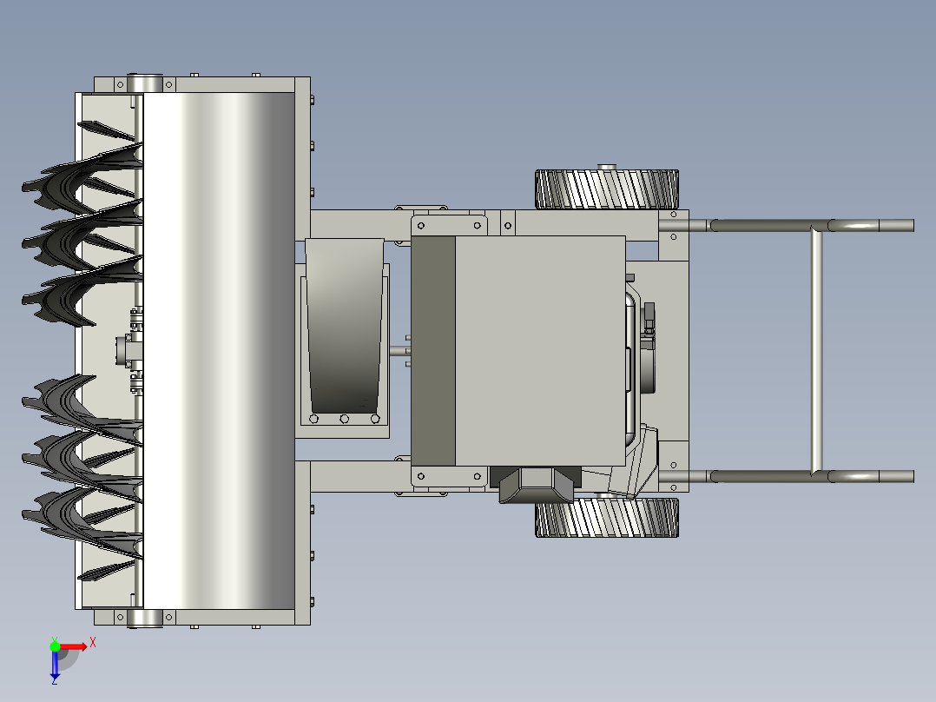Select the roller cap on the housing's top edge
Image resolution: width=936 pixels, height=702 pixels.
pos(144,83)
